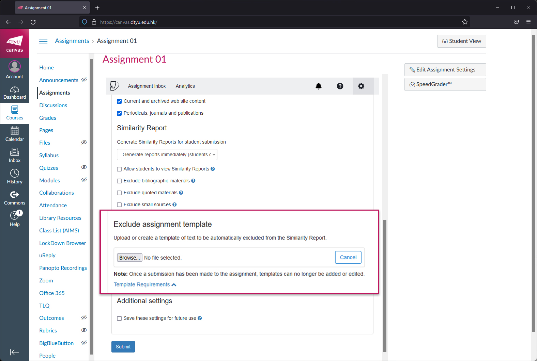Open Canvas Dashboard from global navigation
The height and width of the screenshot is (361, 537).
click(x=15, y=93)
